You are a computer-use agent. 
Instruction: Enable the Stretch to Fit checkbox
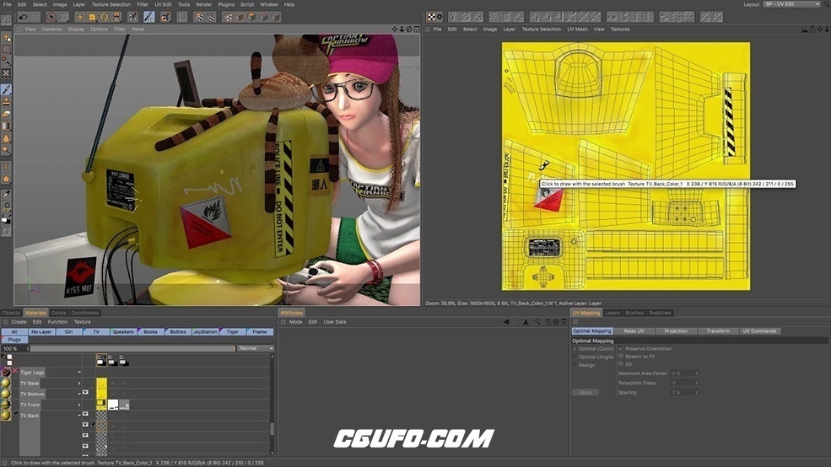tap(621, 357)
